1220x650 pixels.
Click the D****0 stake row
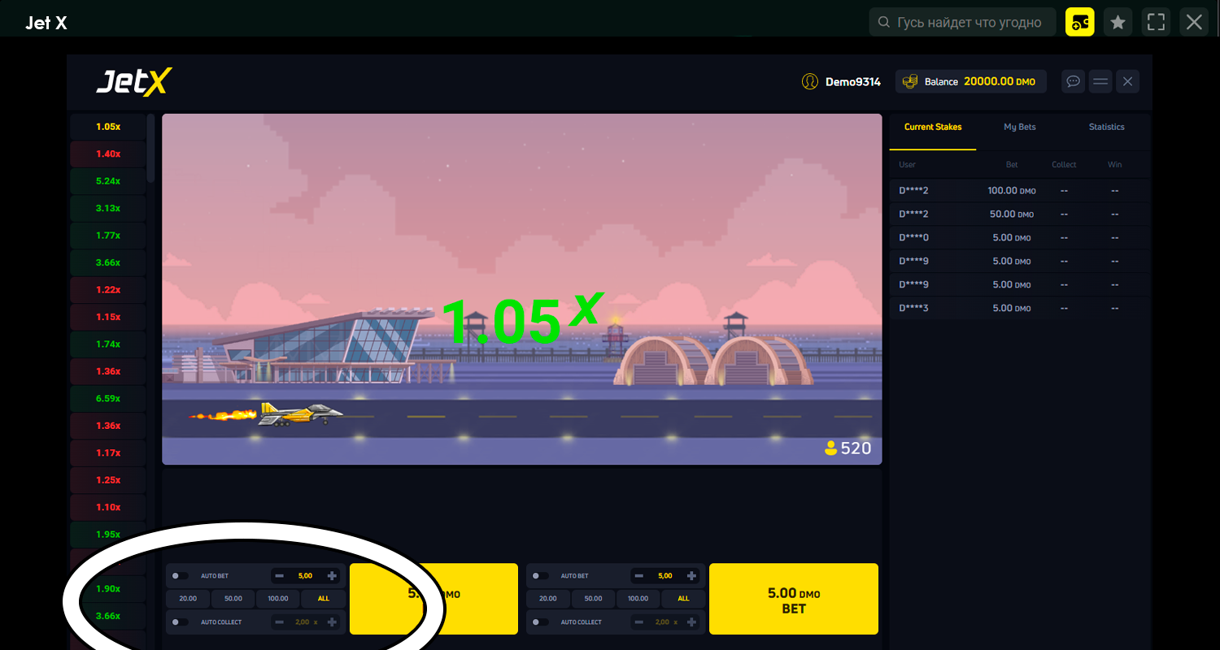tap(1021, 238)
